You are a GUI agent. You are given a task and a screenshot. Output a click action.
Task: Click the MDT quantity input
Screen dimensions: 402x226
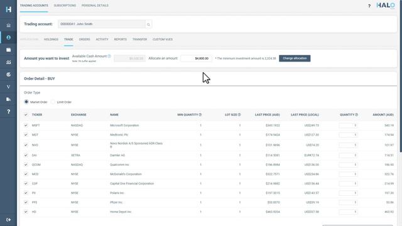[x=348, y=135]
